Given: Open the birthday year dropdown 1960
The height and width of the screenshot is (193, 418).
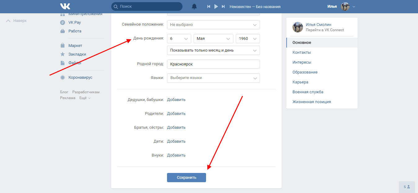Looking at the screenshot, I should (248, 39).
